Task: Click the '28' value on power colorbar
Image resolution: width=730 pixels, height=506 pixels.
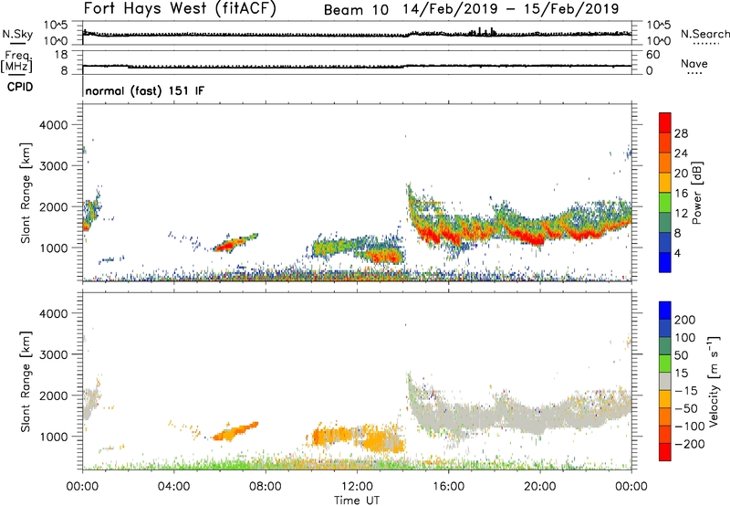Action: tap(681, 133)
